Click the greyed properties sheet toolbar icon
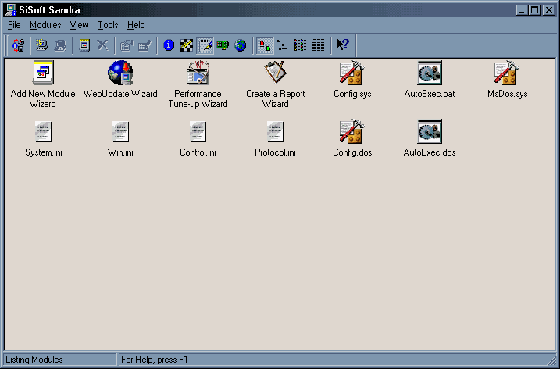560x369 pixels. (127, 45)
